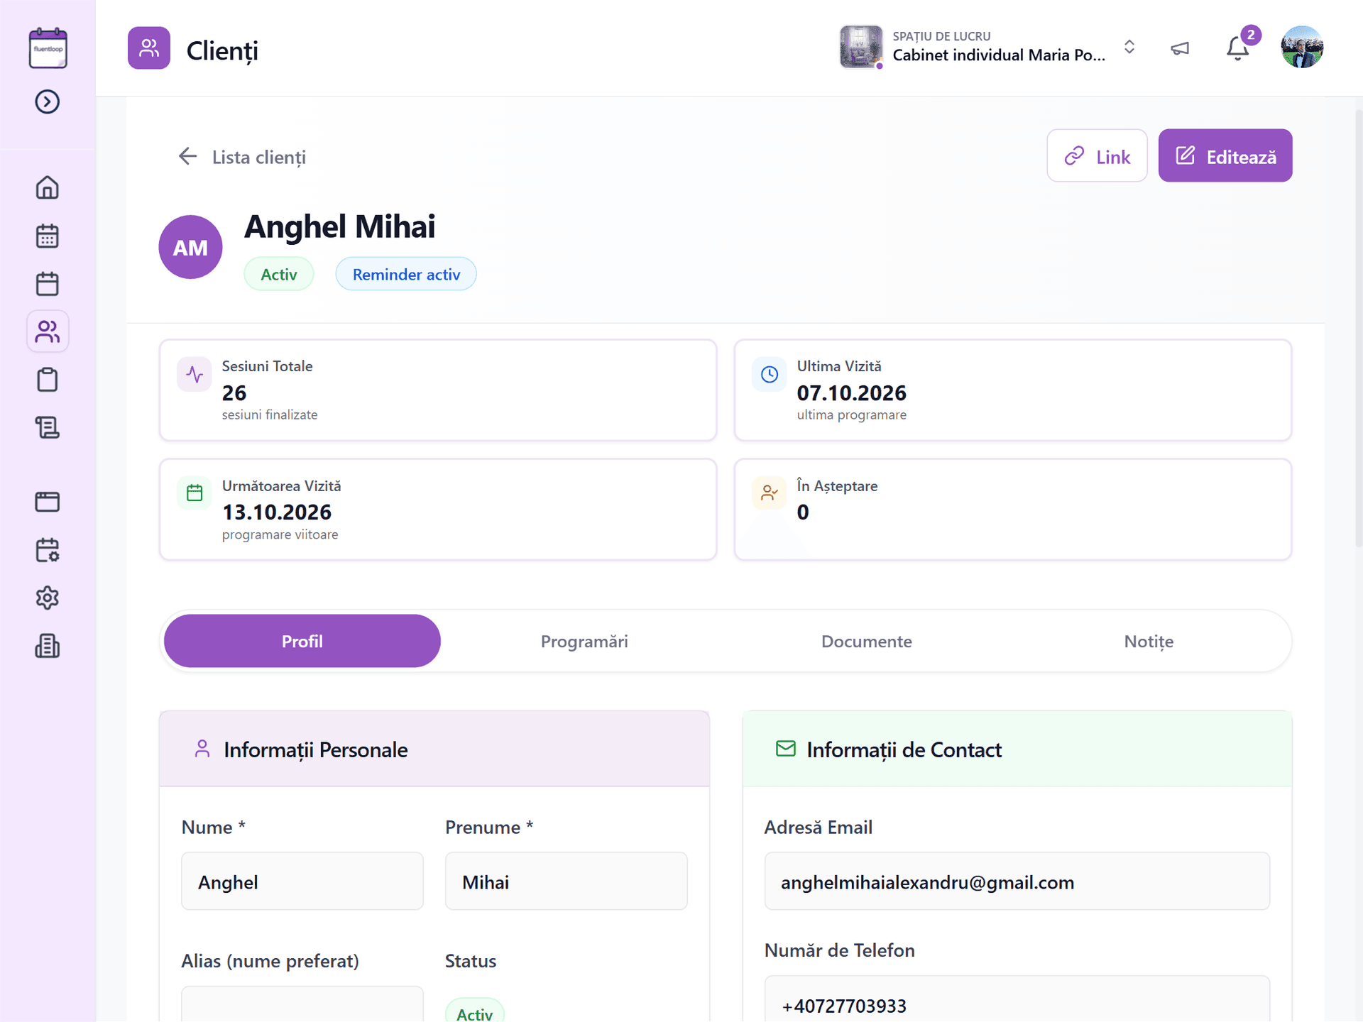This screenshot has width=1363, height=1022.
Task: Open the blank calendar icon in the sidebar
Action: 48,284
